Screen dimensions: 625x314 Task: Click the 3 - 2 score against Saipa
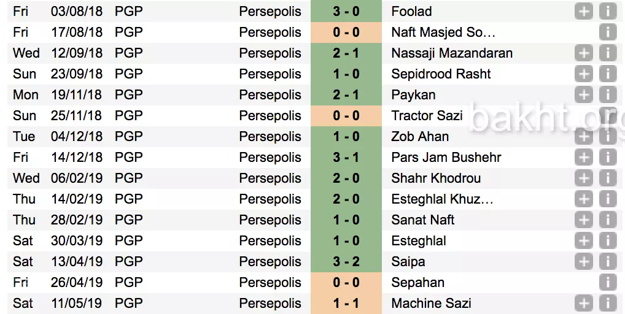[x=346, y=261]
